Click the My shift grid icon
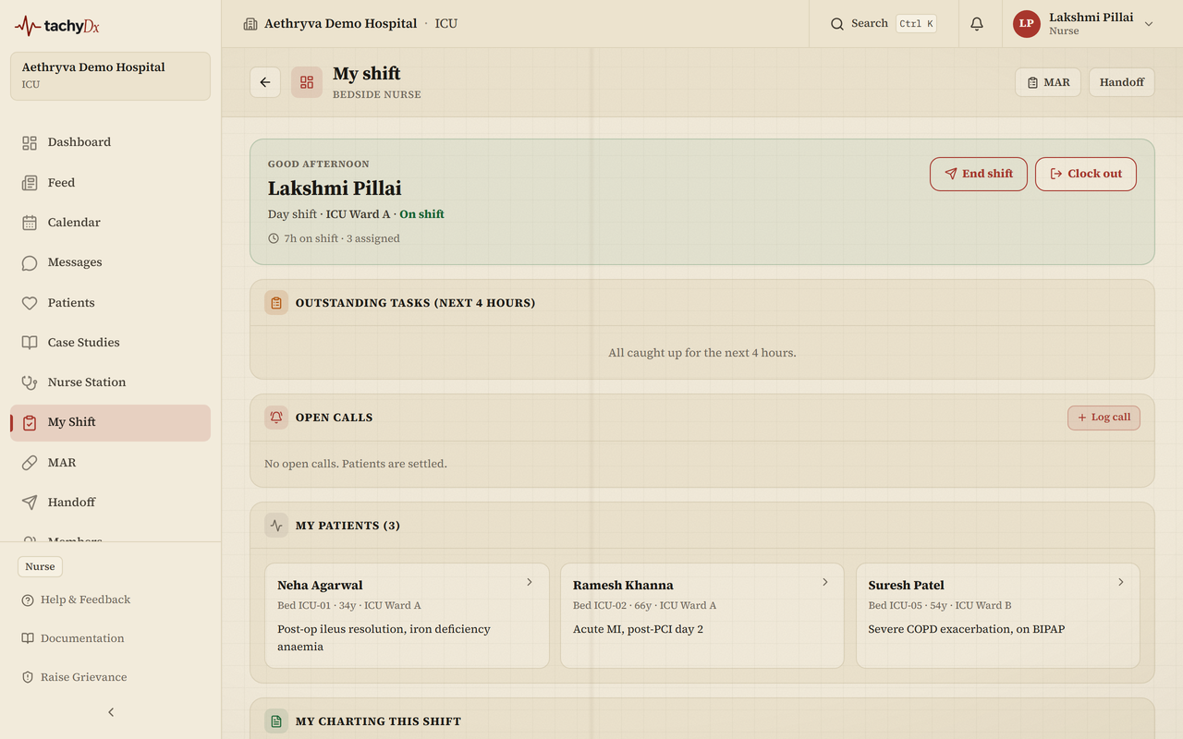The width and height of the screenshot is (1183, 739). (x=307, y=82)
